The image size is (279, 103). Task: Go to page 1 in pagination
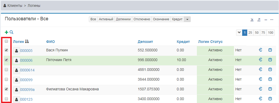coord(245,33)
